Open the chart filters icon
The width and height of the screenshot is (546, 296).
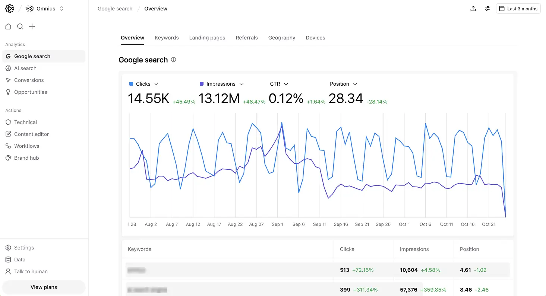click(487, 8)
